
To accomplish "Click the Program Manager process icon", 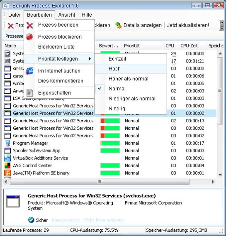I will coord(8,143).
